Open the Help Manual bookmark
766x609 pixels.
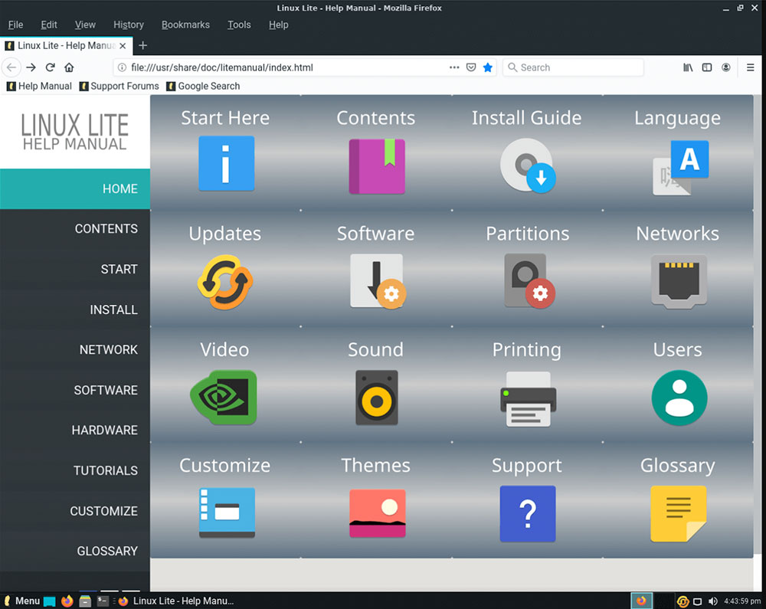click(x=39, y=86)
